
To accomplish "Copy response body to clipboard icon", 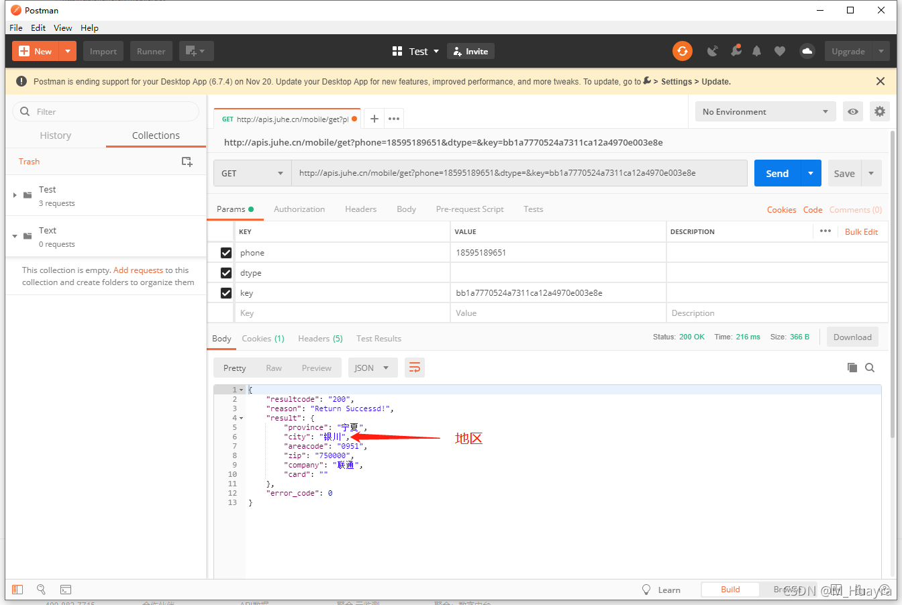I will coord(852,368).
